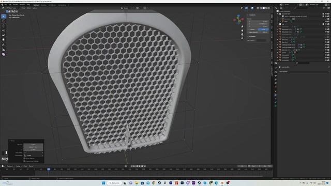Select the Measure ruler tool

[x=4, y=50]
